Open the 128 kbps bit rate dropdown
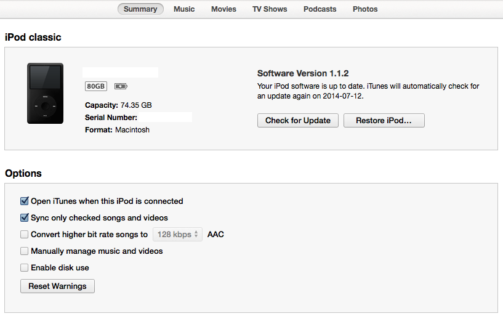 click(x=177, y=235)
